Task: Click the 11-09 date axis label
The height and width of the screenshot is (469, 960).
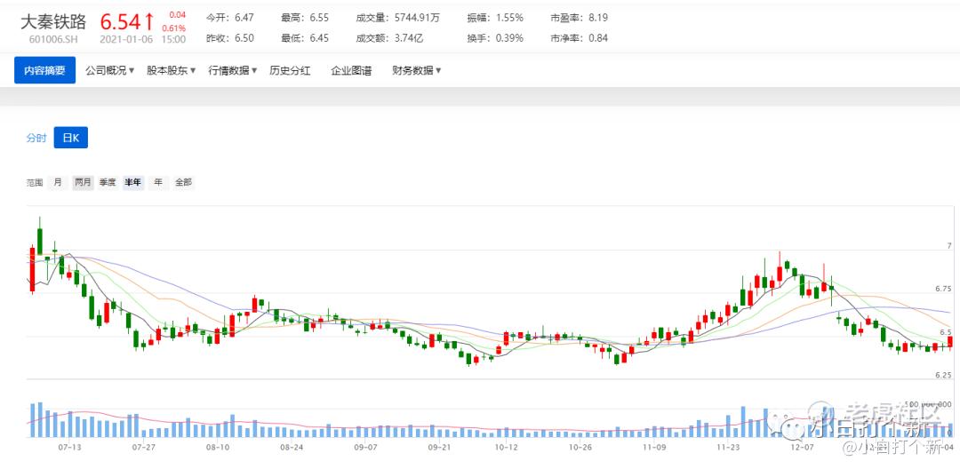Action: pyautogui.click(x=654, y=447)
